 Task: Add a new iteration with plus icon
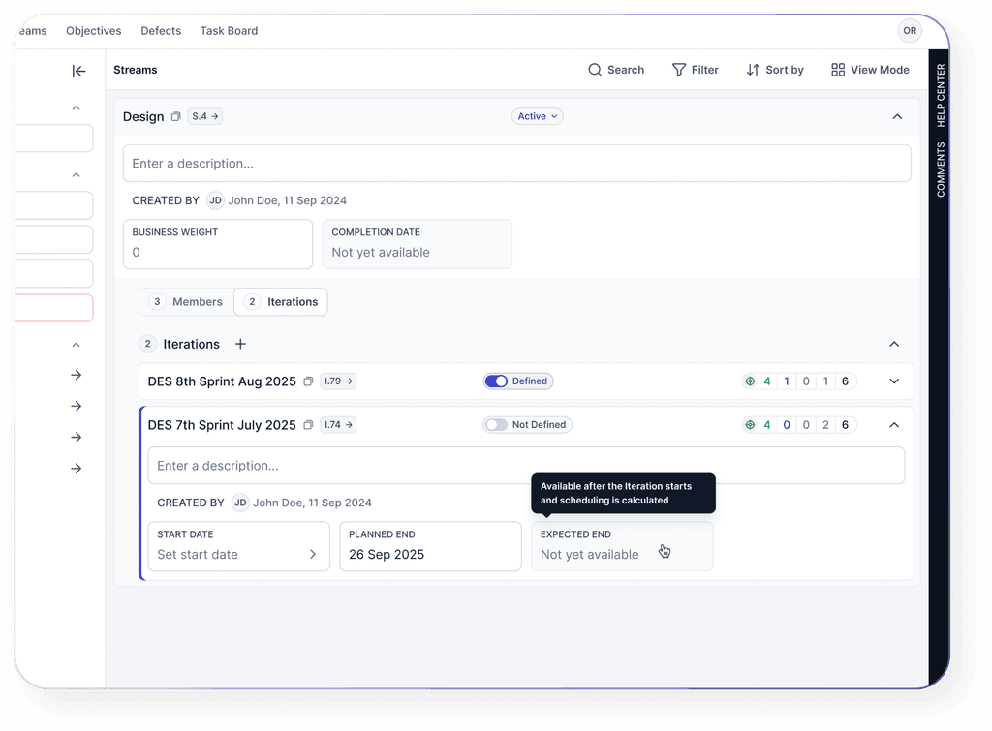tap(241, 344)
